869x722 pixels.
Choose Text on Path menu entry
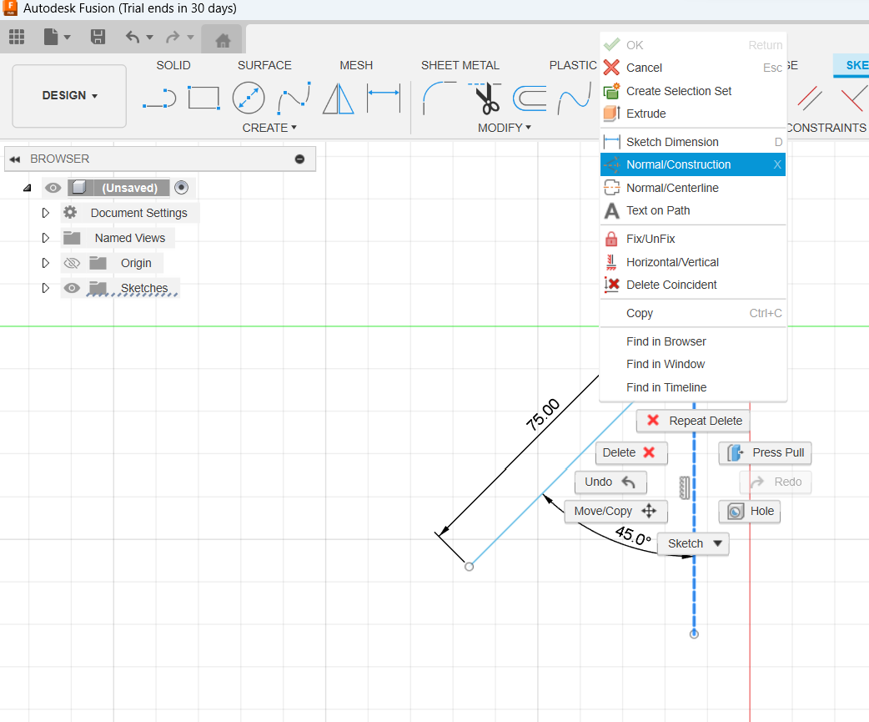point(693,210)
